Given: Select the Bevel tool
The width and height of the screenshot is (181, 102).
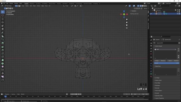Looking at the screenshot, I should (3, 50).
